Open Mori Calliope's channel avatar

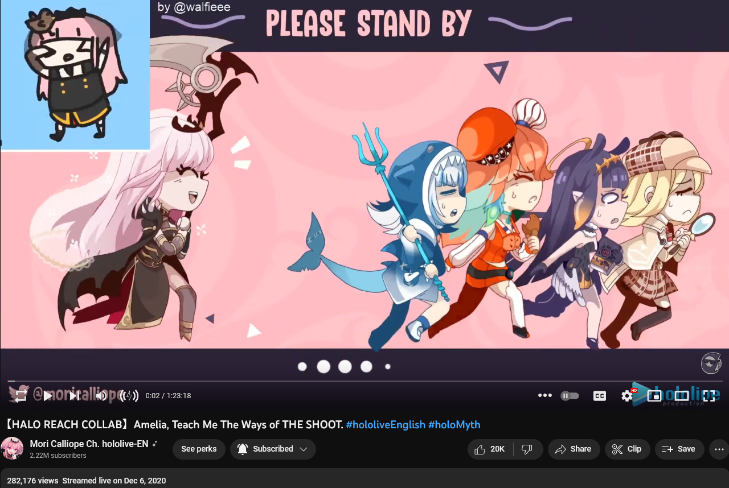pyautogui.click(x=12, y=449)
